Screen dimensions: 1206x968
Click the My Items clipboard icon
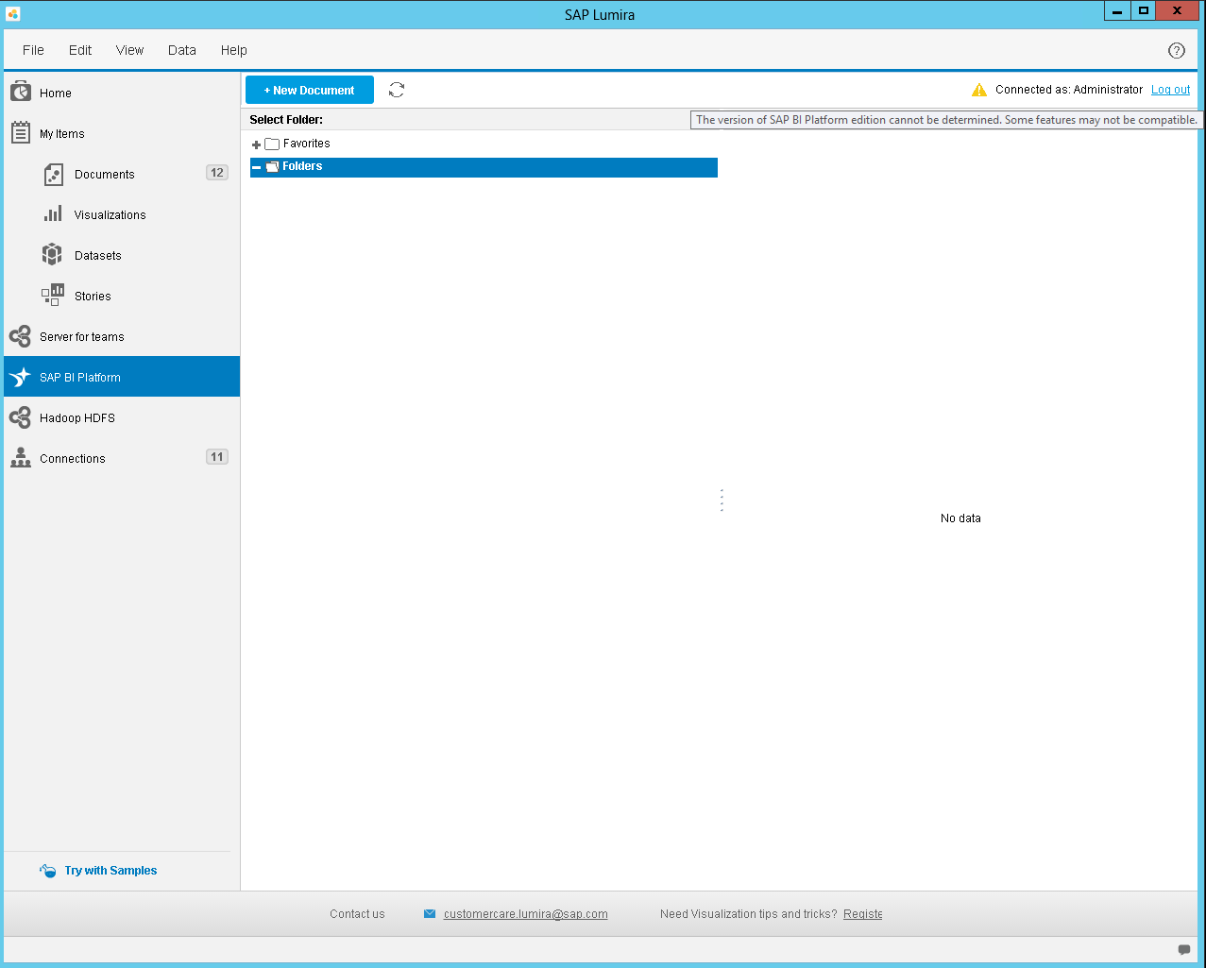coord(21,132)
